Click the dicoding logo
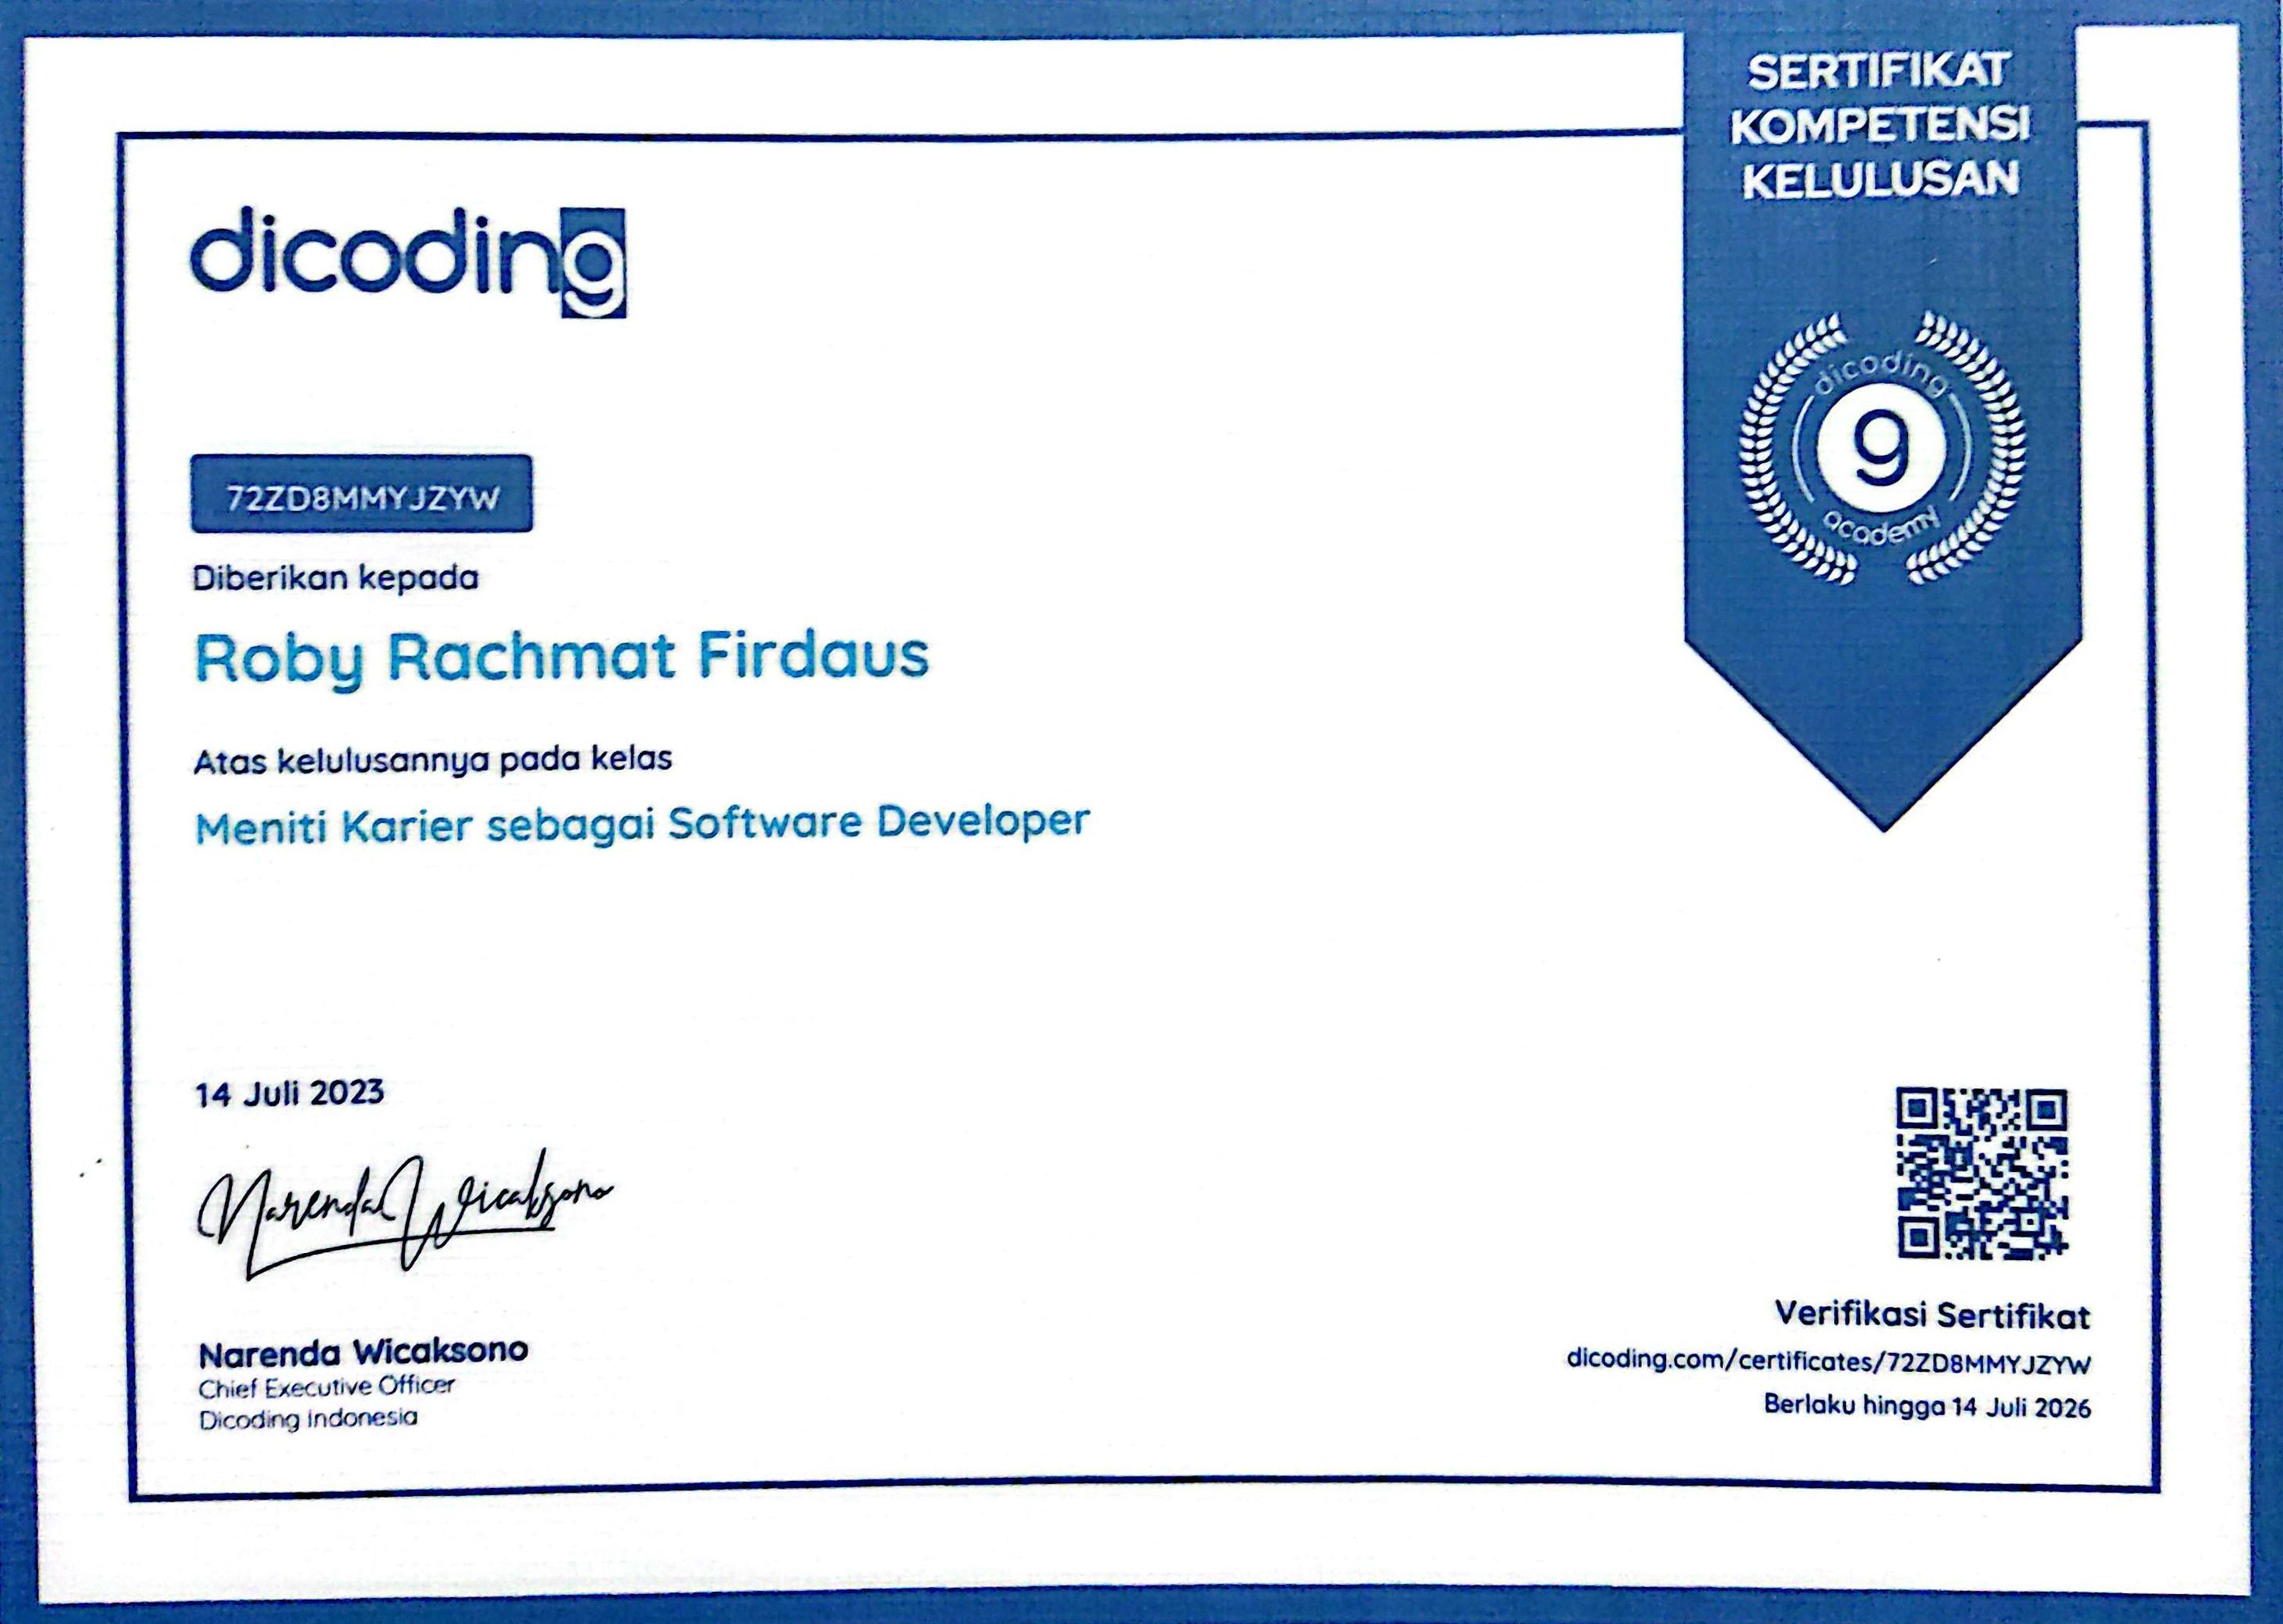Viewport: 2283px width, 1624px height. click(x=408, y=262)
